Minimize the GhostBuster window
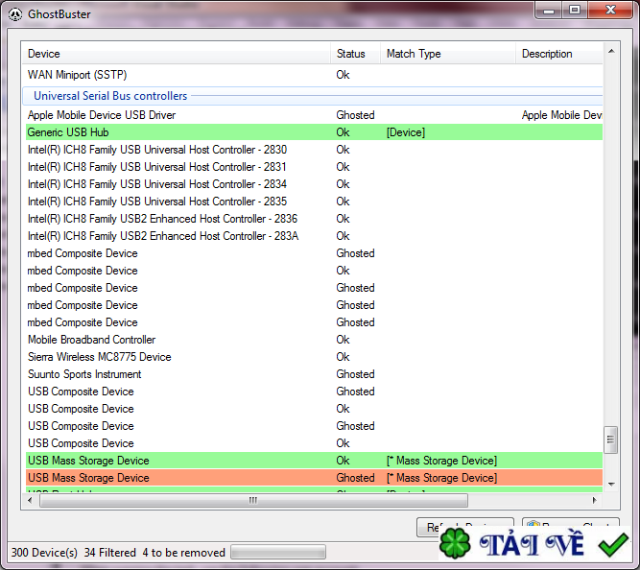640x570 pixels. click(x=549, y=10)
